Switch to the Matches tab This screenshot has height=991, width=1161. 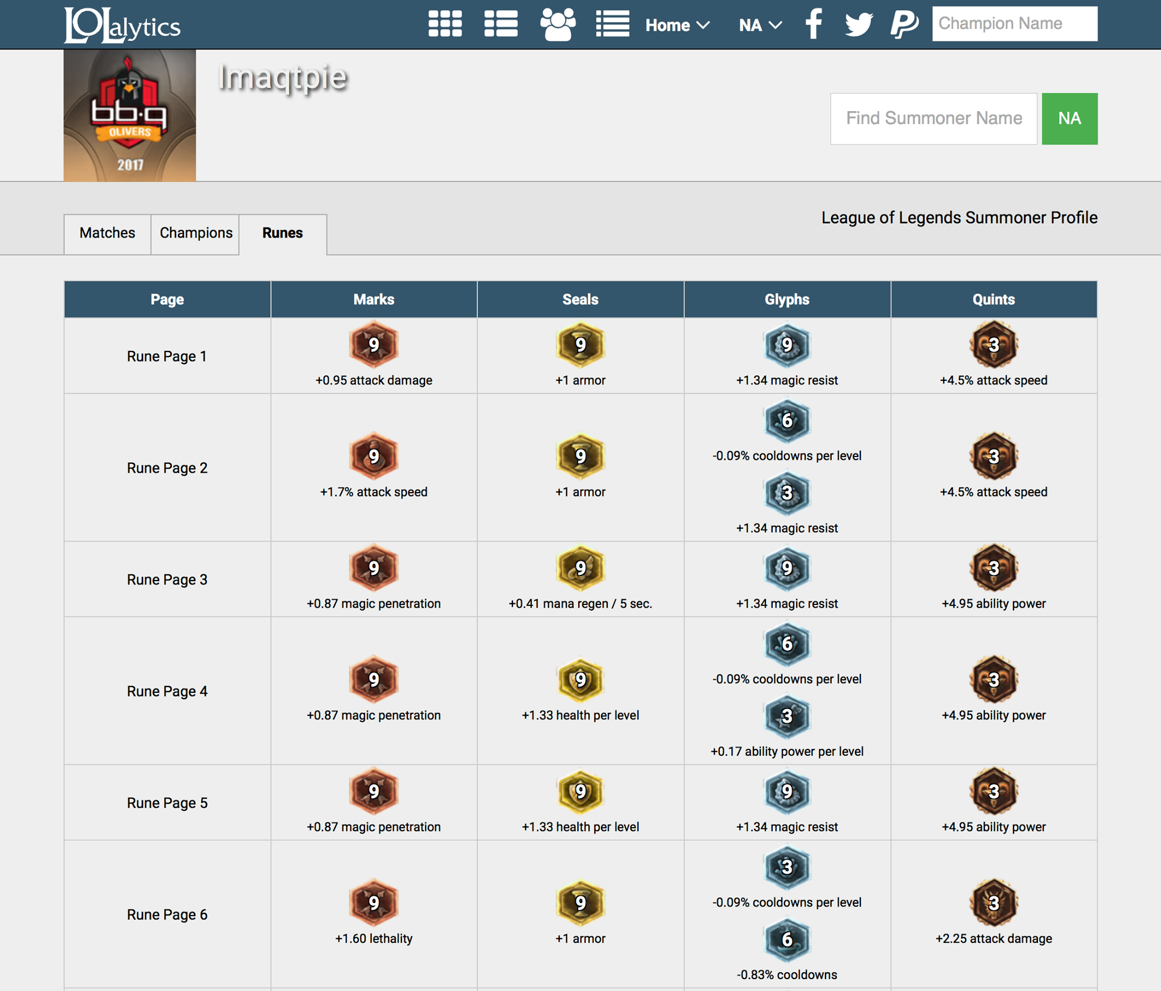click(x=107, y=234)
